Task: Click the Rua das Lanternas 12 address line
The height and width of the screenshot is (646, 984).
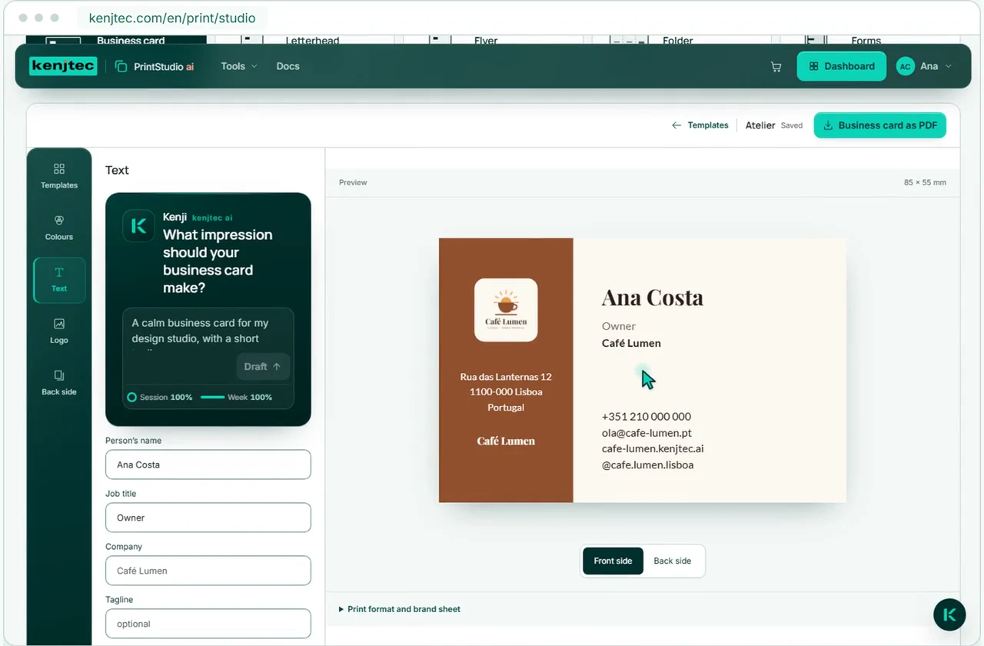Action: (x=506, y=377)
